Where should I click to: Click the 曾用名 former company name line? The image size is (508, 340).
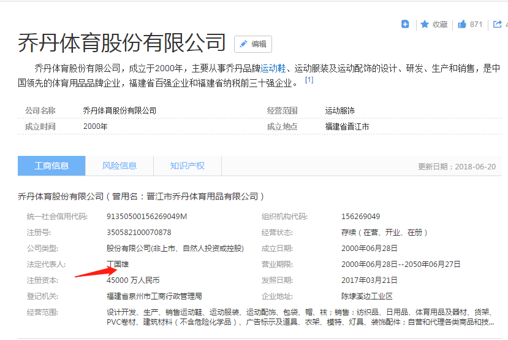[x=142, y=196]
